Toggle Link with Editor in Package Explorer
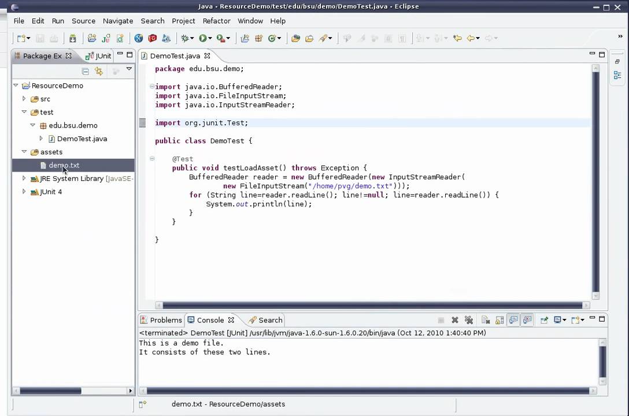Viewport: 629px width, 416px height. (99, 71)
